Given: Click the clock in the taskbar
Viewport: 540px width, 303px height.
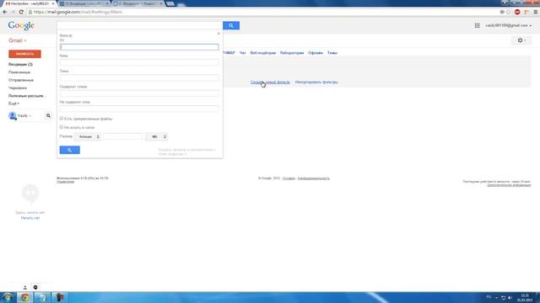Looking at the screenshot, I should [x=525, y=297].
